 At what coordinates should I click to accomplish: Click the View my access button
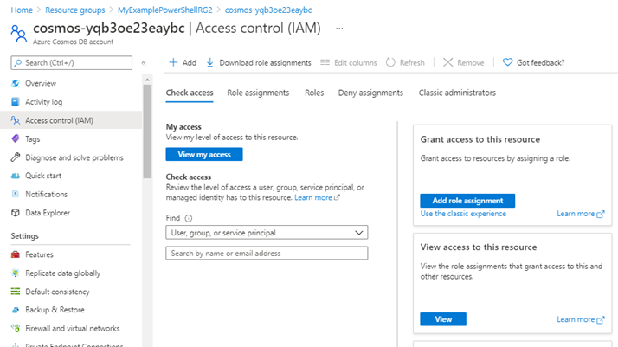point(204,154)
